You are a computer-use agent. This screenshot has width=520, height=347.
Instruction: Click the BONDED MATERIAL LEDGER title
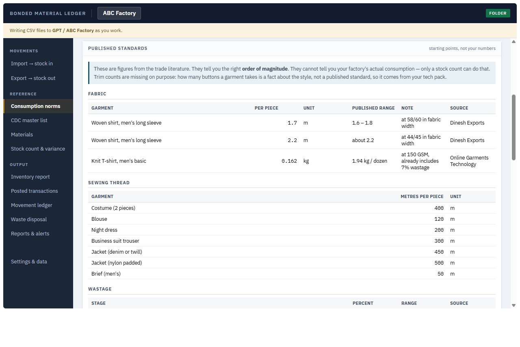tap(48, 13)
